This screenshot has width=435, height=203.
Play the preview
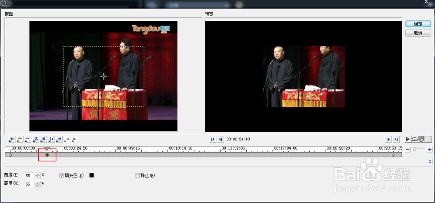pos(408,139)
